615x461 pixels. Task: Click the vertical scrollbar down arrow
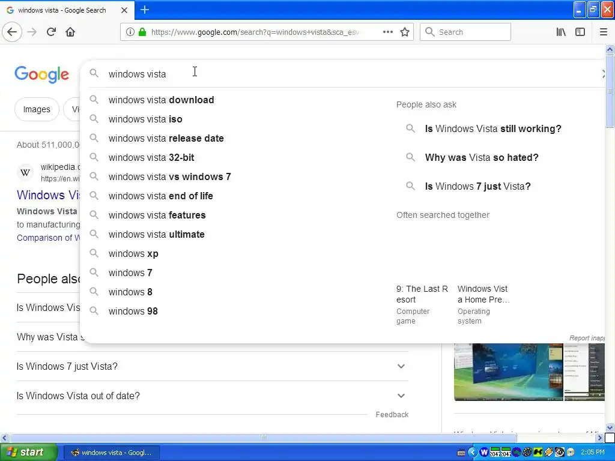[610, 427]
